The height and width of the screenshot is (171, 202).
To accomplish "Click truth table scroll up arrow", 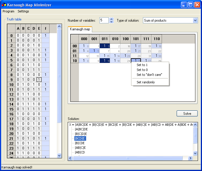I will pyautogui.click(x=59, y=27).
